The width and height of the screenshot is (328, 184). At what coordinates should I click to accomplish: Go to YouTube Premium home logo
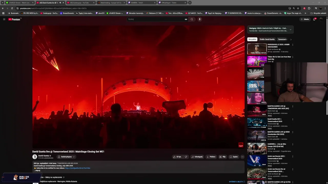(x=15, y=19)
